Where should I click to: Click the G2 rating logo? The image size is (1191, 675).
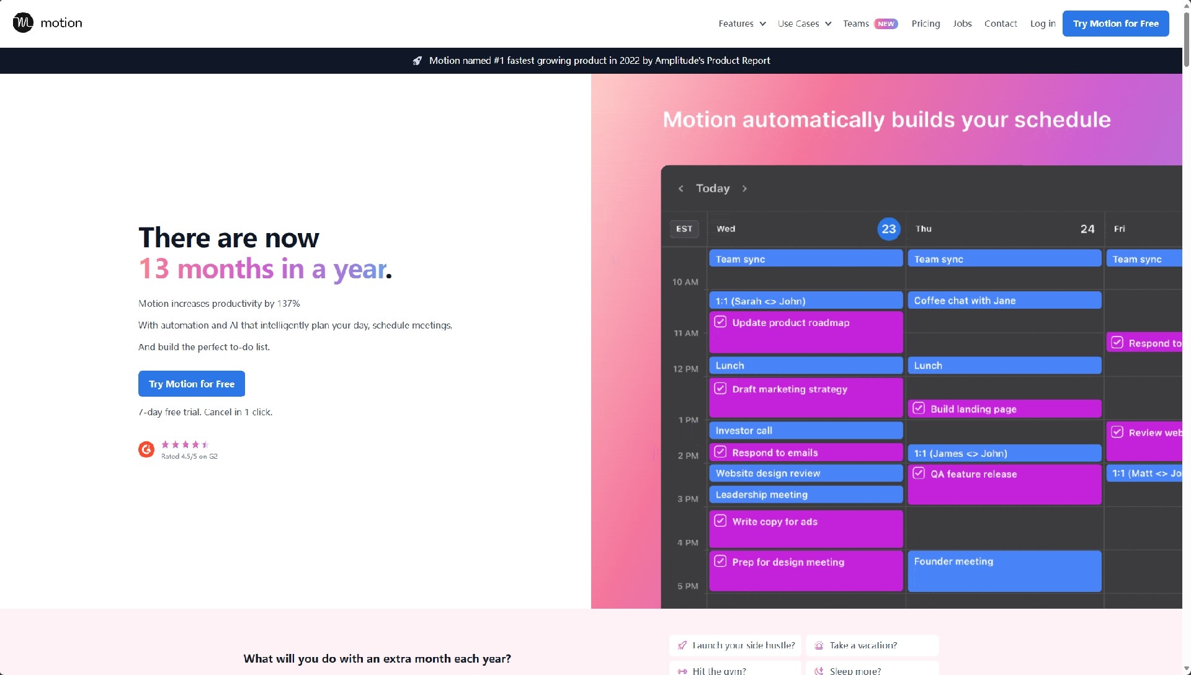tap(146, 449)
